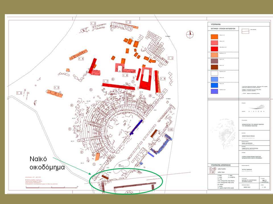The height and width of the screenshot is (204, 273).
Task: Click the red scale bar under the plan
Action: [x=51, y=187]
